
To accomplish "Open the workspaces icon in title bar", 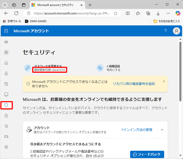I will (14, 5).
